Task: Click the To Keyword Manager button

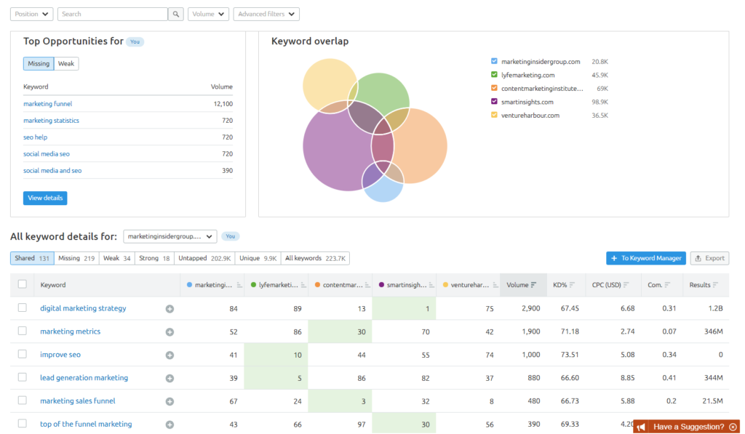Action: pos(647,258)
